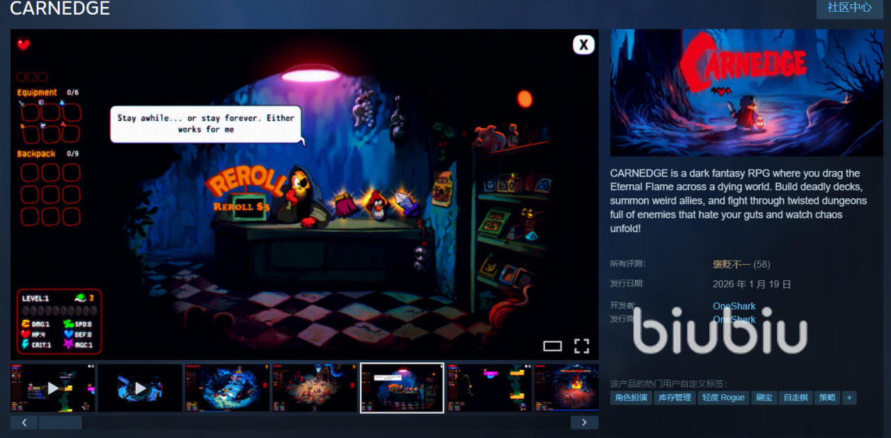The width and height of the screenshot is (891, 438).
Task: Select the third screenshot thumbnail
Action: (227, 388)
